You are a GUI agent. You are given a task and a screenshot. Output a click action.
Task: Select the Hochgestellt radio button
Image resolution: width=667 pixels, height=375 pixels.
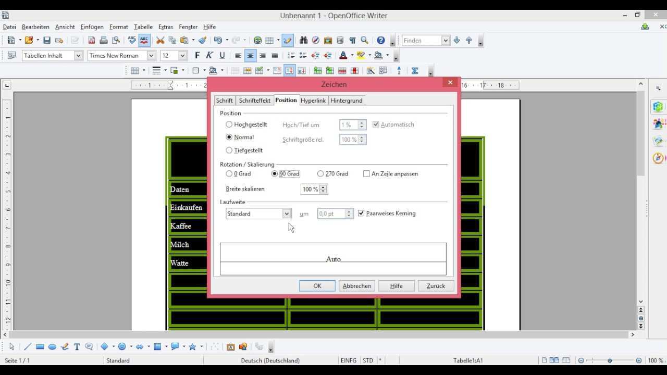tap(229, 124)
